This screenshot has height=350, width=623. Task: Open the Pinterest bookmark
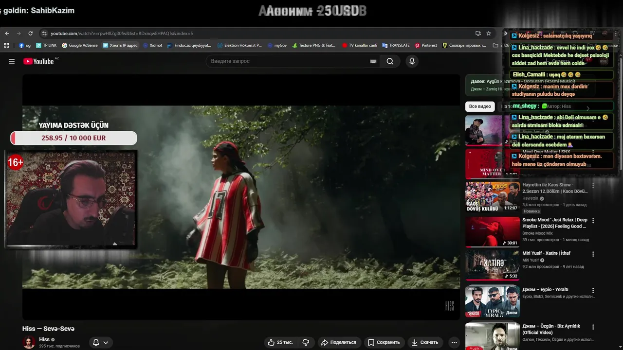point(426,45)
